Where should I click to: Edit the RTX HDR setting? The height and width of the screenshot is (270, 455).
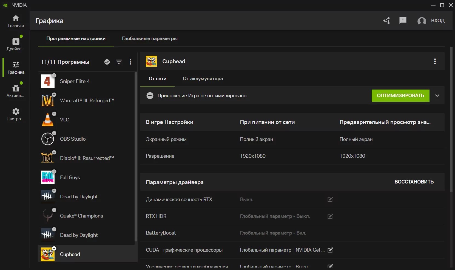click(x=330, y=216)
